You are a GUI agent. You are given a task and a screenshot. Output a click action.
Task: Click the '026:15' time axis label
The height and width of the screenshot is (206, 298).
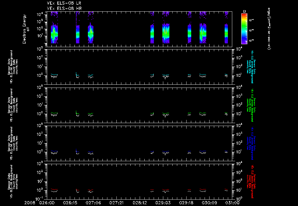click(x=70, y=203)
